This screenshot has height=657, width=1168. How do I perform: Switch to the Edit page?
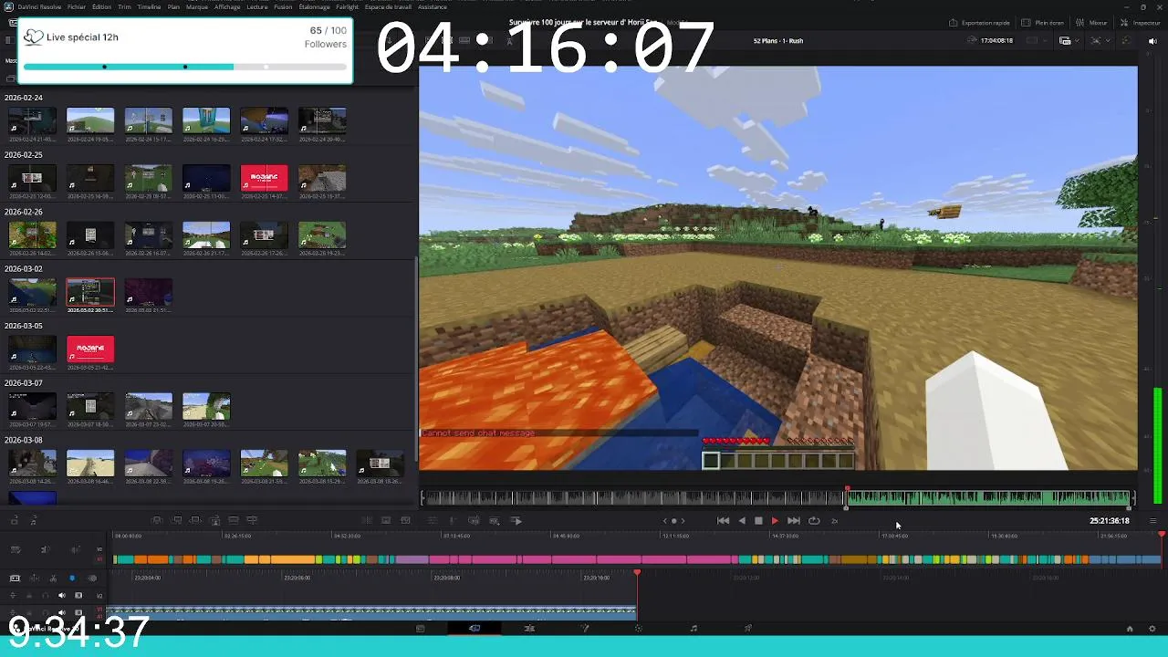[529, 628]
